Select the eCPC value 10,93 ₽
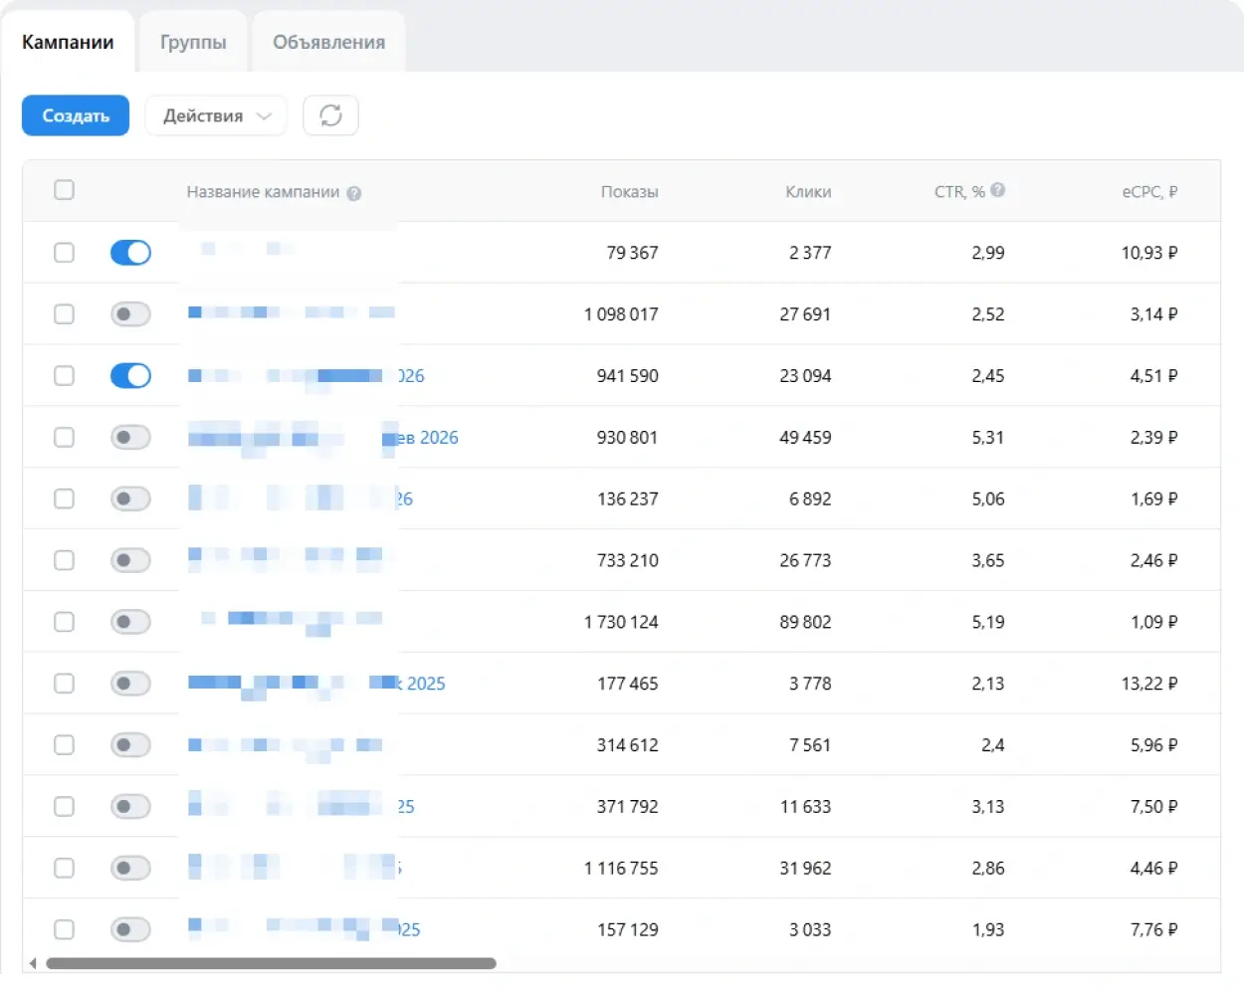This screenshot has height=995, width=1244. [1149, 253]
